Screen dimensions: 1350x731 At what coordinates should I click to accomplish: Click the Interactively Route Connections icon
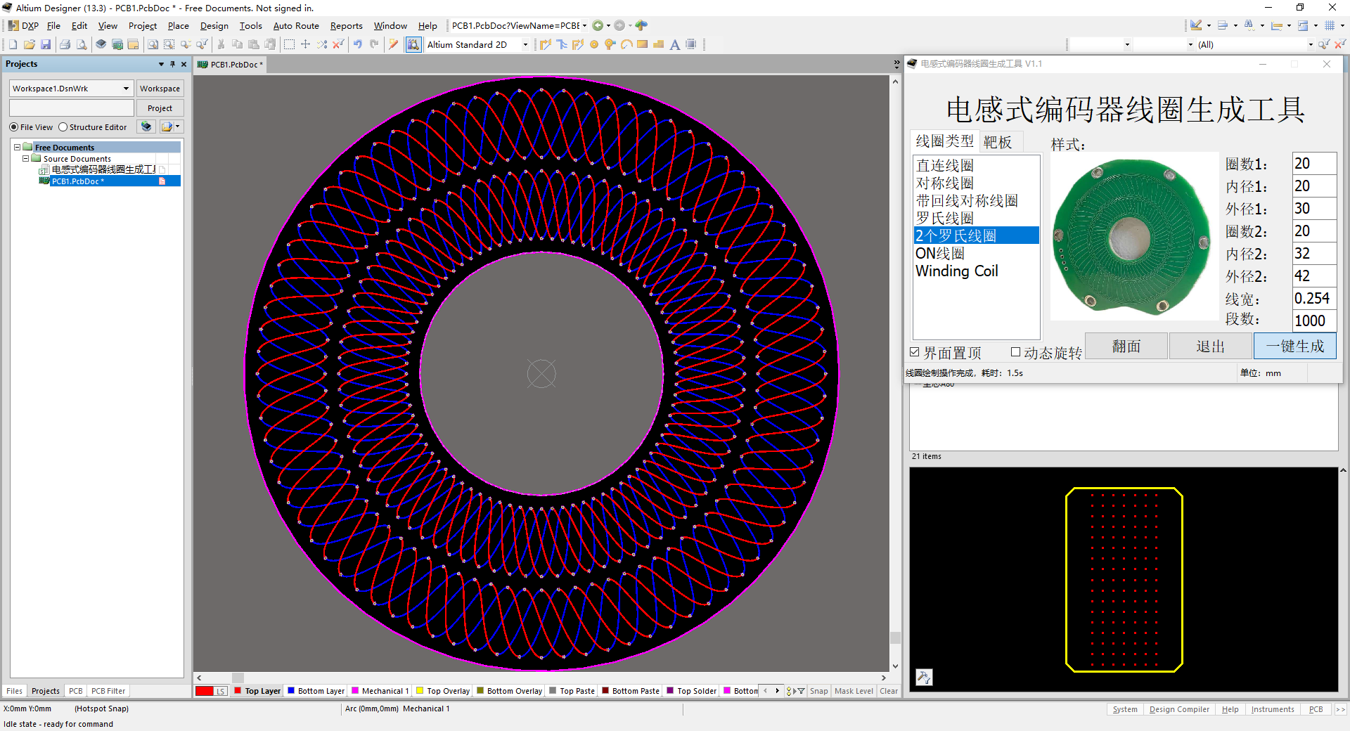pyautogui.click(x=546, y=44)
